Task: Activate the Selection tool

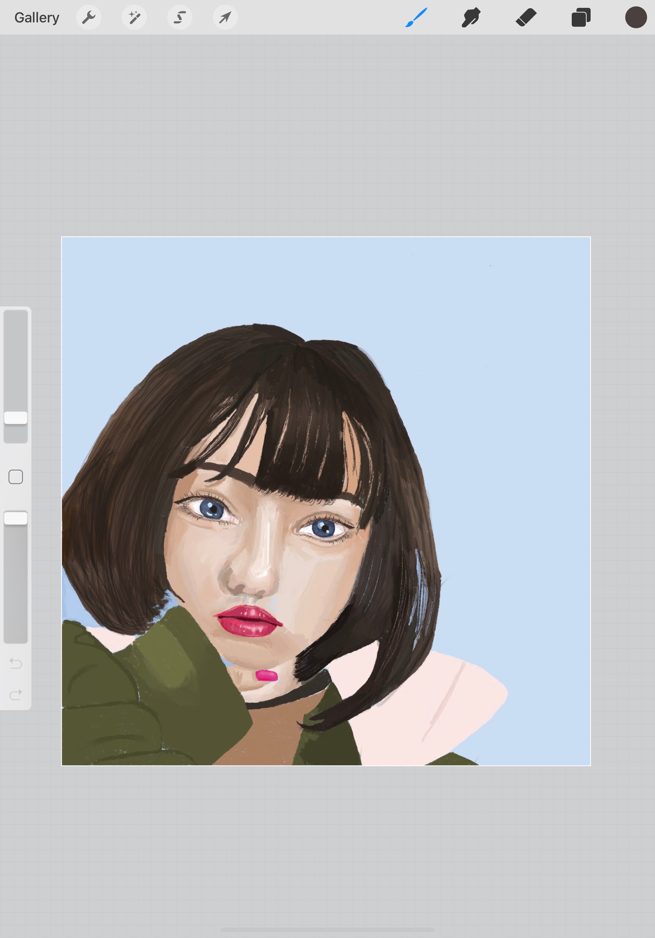Action: 180,18
